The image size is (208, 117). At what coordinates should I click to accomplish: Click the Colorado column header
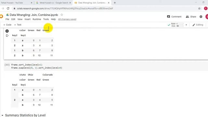coord(48,75)
